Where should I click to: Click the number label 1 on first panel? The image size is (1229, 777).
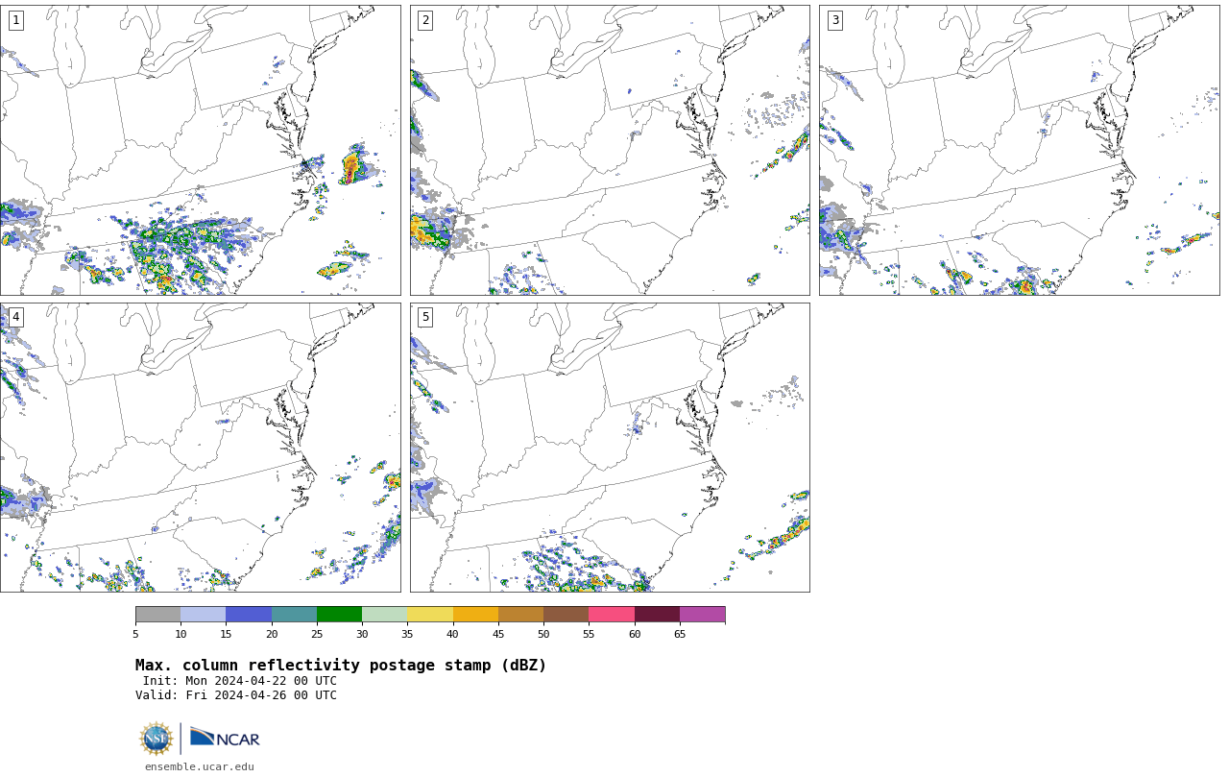pos(15,20)
